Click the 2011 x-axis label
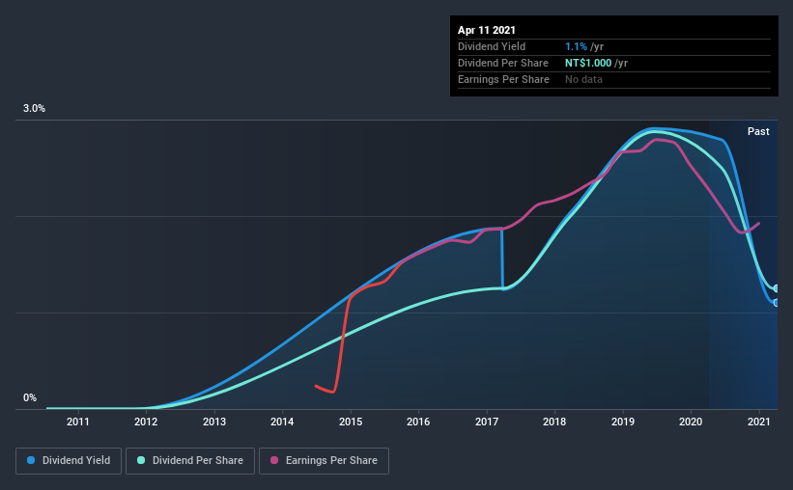 pyautogui.click(x=78, y=422)
